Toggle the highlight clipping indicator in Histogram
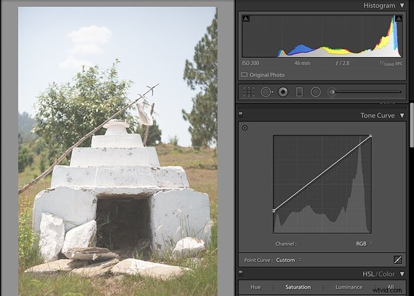The height and width of the screenshot is (296, 414). coord(399,18)
